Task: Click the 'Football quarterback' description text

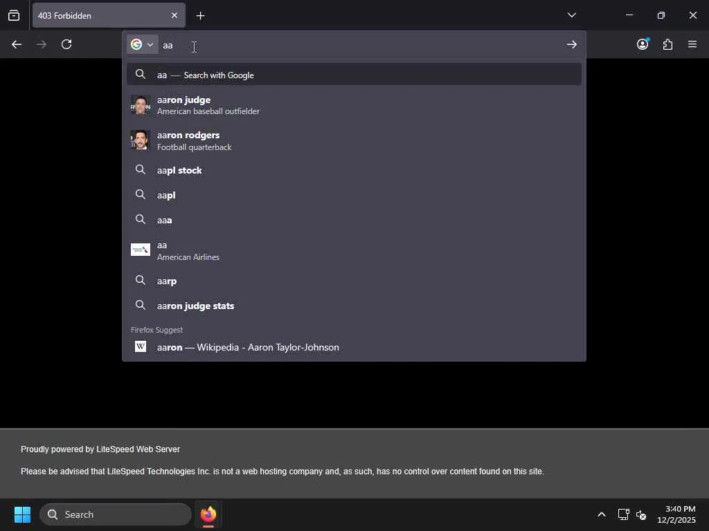Action: pos(194,147)
